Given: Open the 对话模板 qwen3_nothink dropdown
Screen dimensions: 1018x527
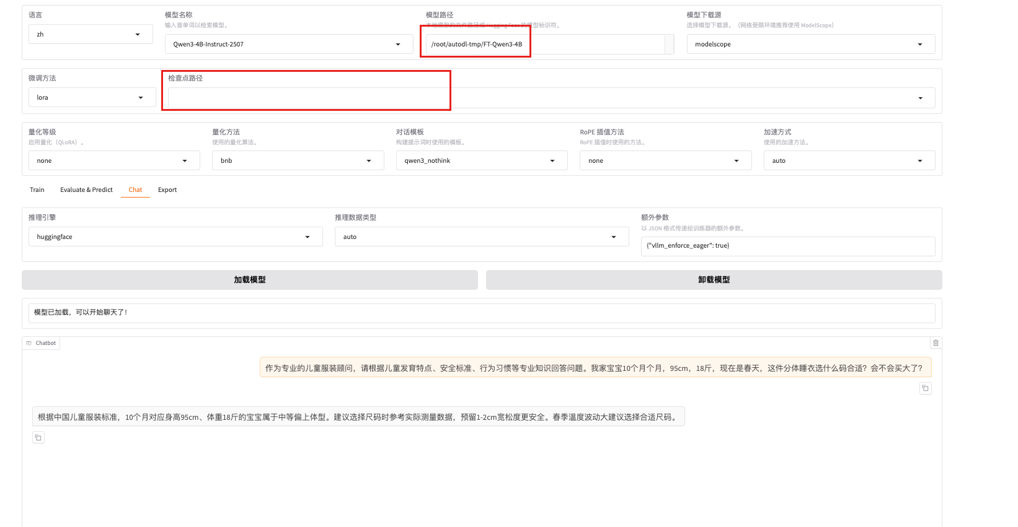Looking at the screenshot, I should 482,160.
